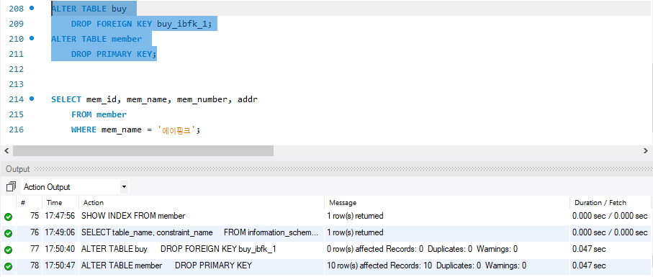This screenshot has width=653, height=277.
Task: Click row number 75 in the output
Action: click(35, 216)
